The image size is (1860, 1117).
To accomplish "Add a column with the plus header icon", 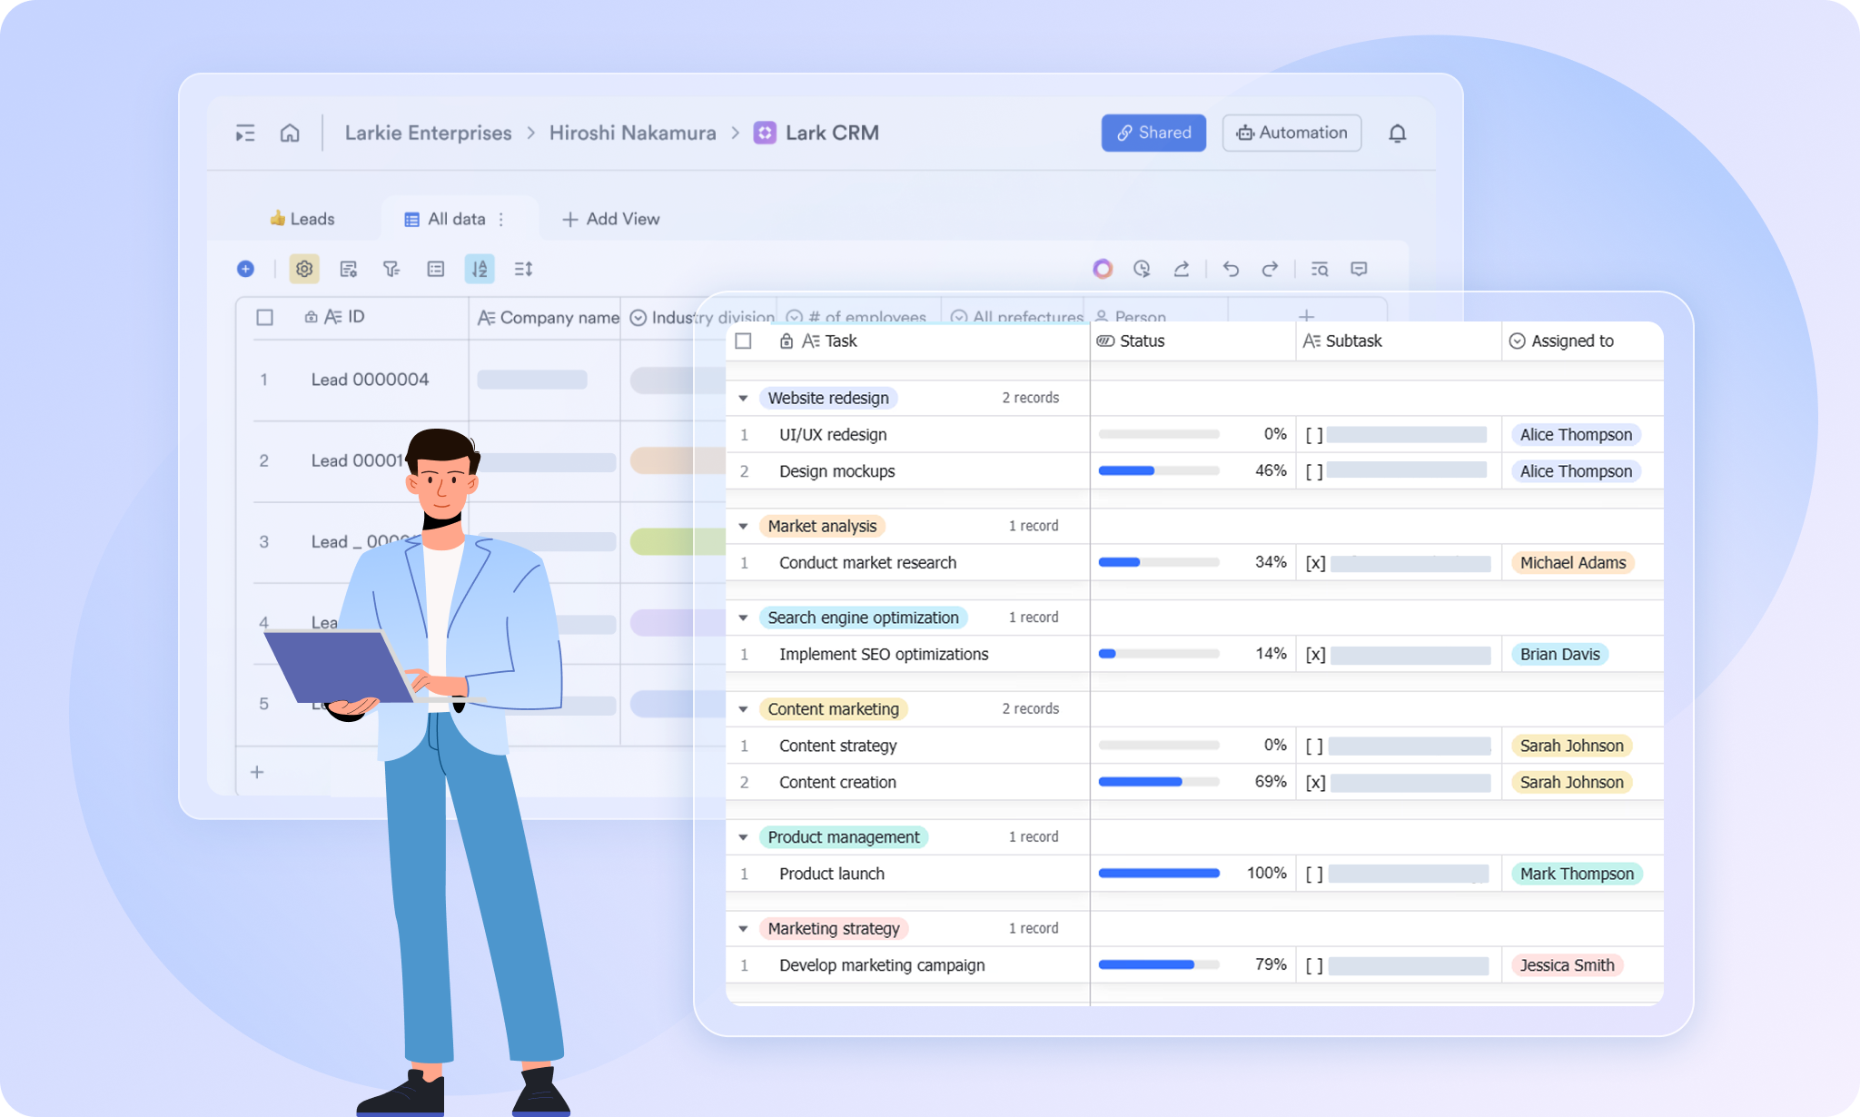I will [1306, 316].
